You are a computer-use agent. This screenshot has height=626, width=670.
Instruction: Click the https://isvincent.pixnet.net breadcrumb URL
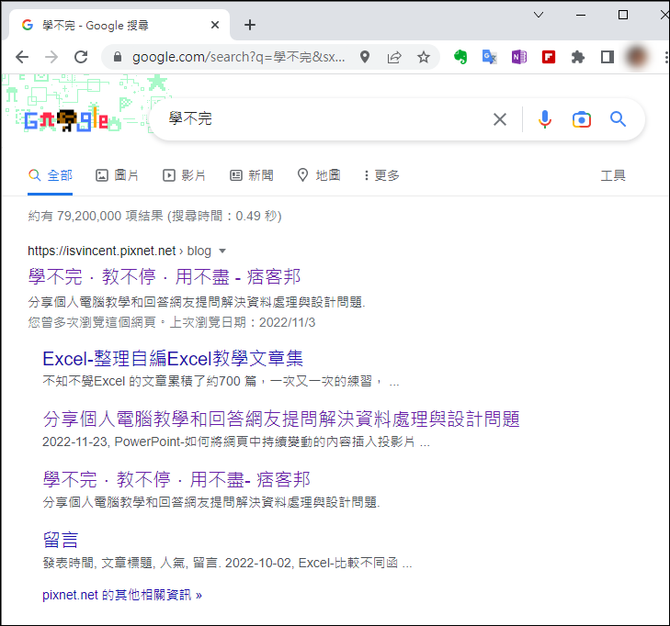pos(102,251)
